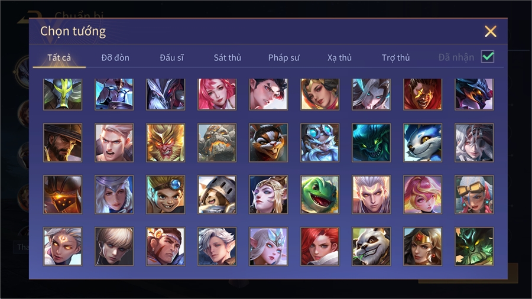Screen dimensions: 532x299
Task: Choose the golden monkey king hero
Action: tap(166, 143)
